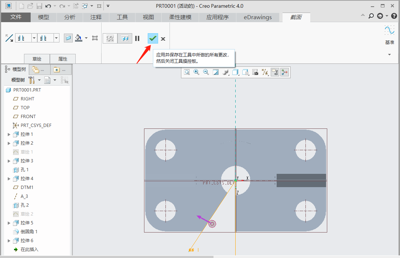Expand the 基准 group overflow arrow

(390, 55)
